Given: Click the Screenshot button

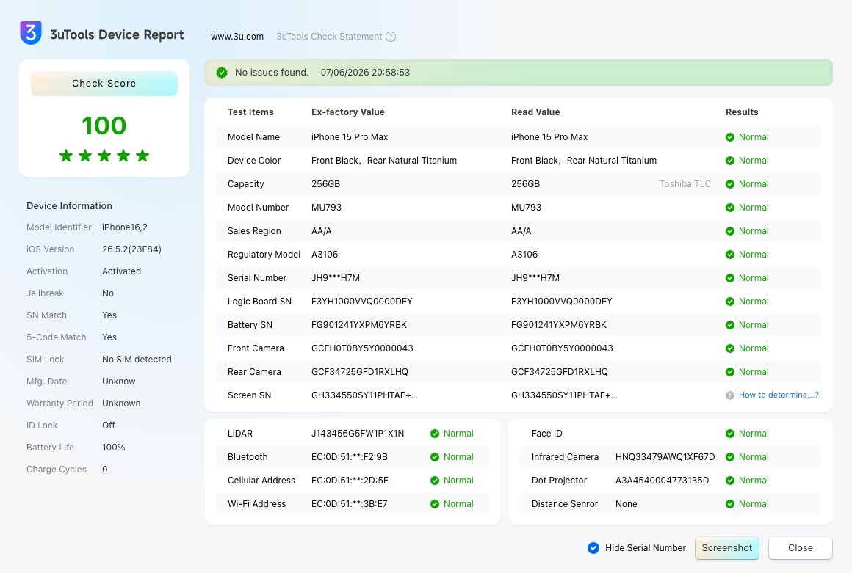Looking at the screenshot, I should pos(727,548).
